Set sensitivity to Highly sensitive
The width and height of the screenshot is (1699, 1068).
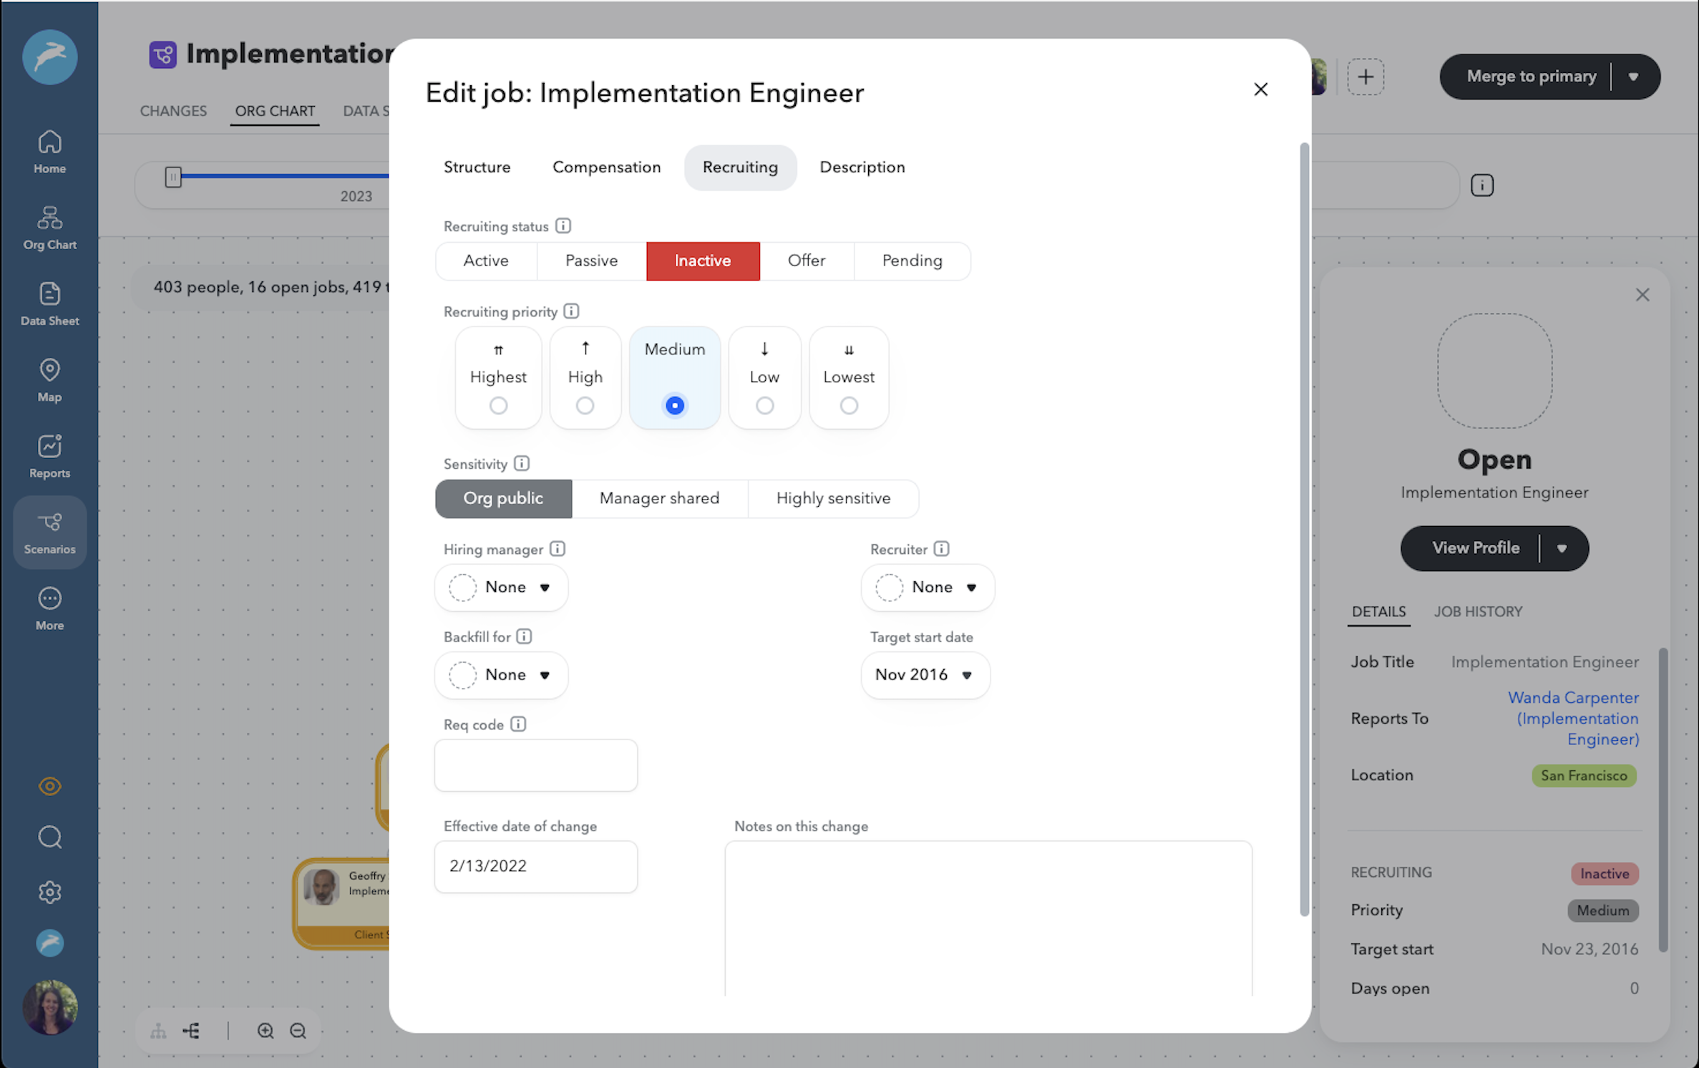pyautogui.click(x=833, y=498)
